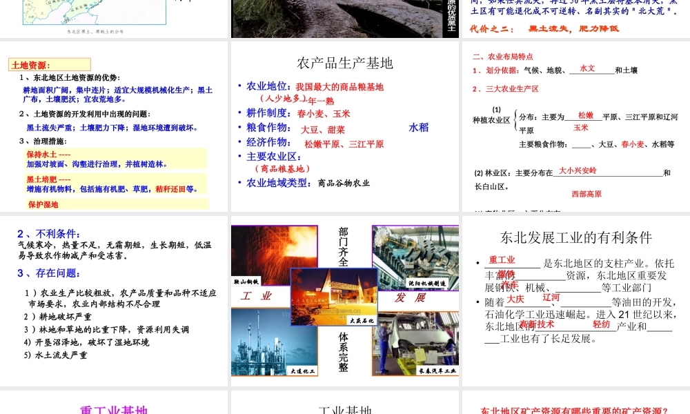Click the bullet 粮食作物
Image resolution: width=690 pixels, height=414 pixels.
click(268, 128)
